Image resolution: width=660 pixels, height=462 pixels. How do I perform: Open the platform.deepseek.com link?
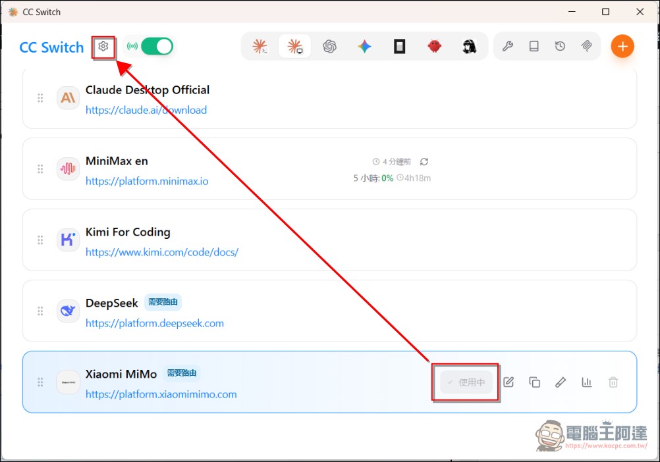pos(155,323)
